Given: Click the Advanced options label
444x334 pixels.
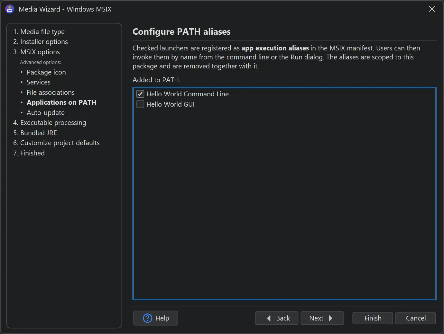Looking at the screenshot, I should point(41,62).
